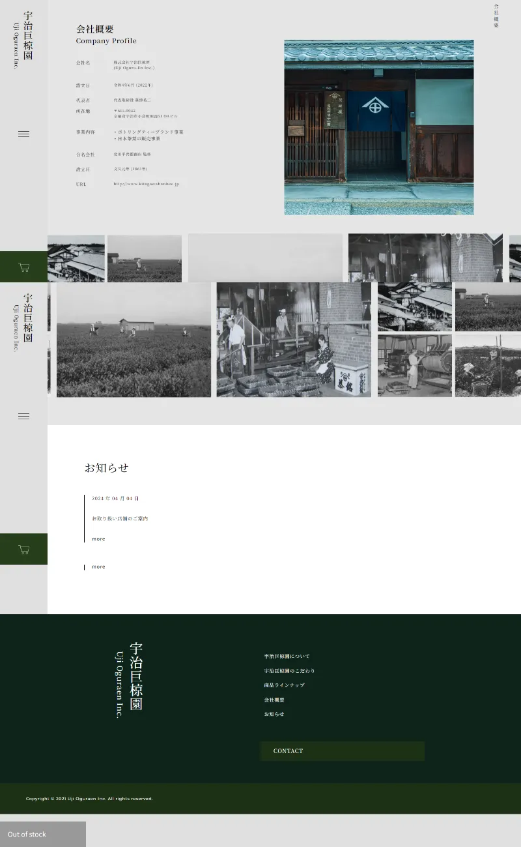Click the white footer 宇治巨椋園 logo
This screenshot has height=847, width=521.
coord(130,679)
